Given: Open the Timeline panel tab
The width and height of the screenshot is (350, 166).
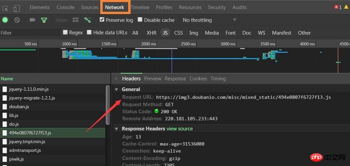Looking at the screenshot, I should [140, 7].
